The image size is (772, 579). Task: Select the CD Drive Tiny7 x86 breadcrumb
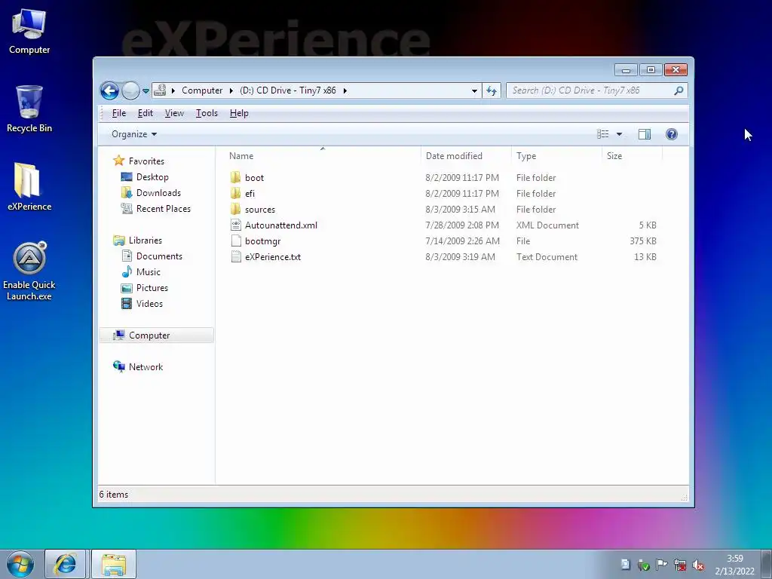tap(288, 90)
